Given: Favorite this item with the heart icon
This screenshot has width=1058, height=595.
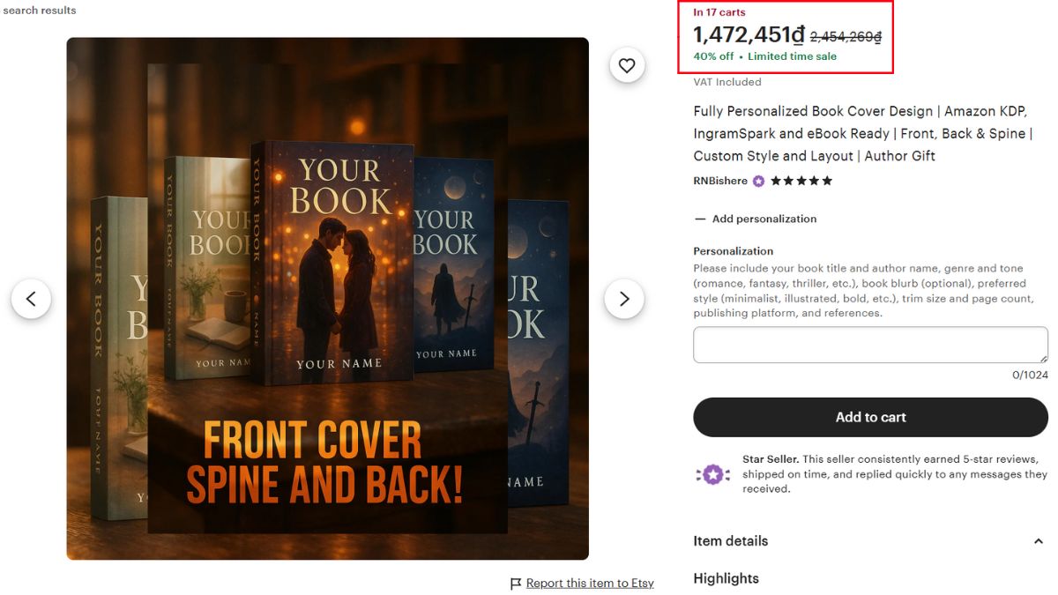Looking at the screenshot, I should (x=627, y=65).
